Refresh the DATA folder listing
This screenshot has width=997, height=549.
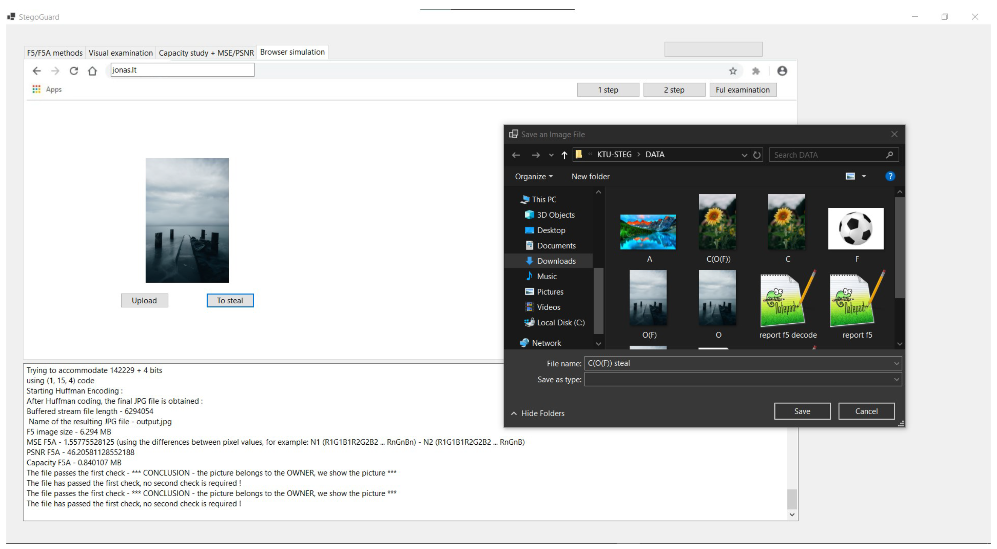tap(757, 155)
